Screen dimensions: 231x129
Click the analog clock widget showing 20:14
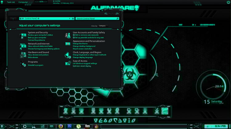[x=213, y=86]
